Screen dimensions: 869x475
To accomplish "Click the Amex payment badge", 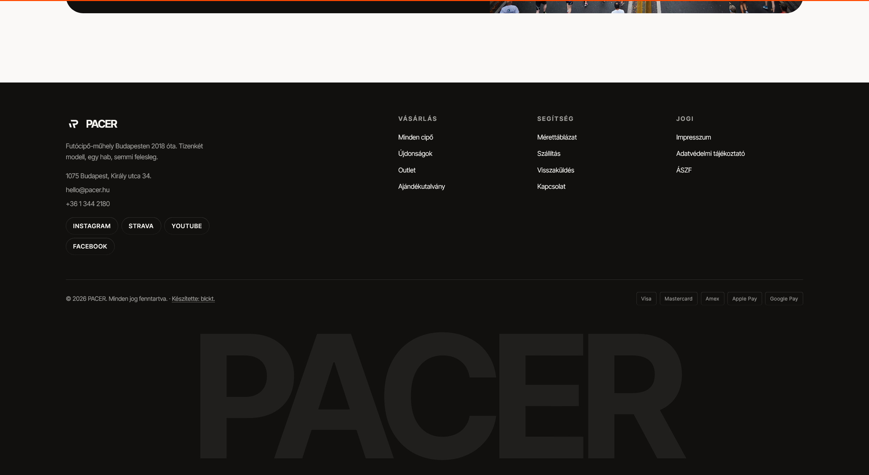I will coord(713,299).
